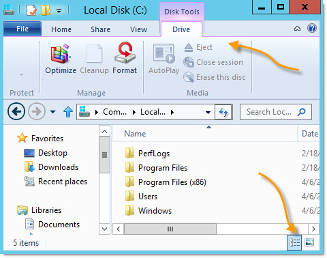Expand the Protect group dropdown
327x258 pixels.
[21, 74]
